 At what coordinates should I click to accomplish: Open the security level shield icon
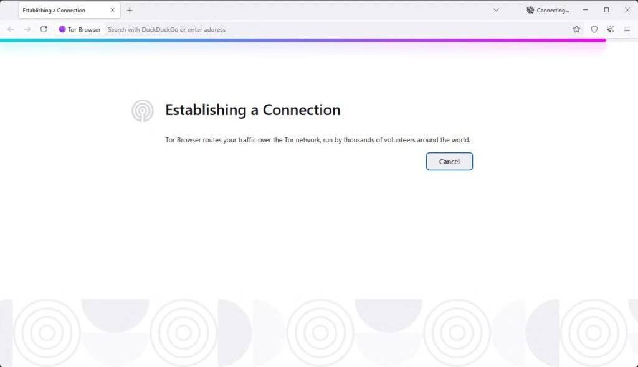[594, 29]
